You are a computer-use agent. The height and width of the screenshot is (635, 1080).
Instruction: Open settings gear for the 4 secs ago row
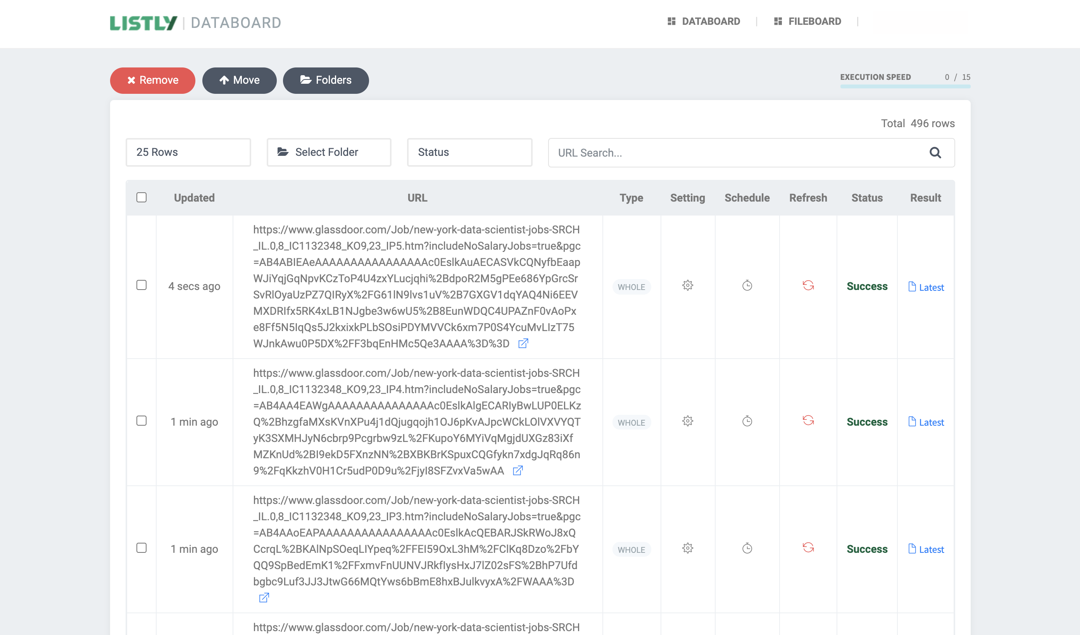(x=687, y=285)
